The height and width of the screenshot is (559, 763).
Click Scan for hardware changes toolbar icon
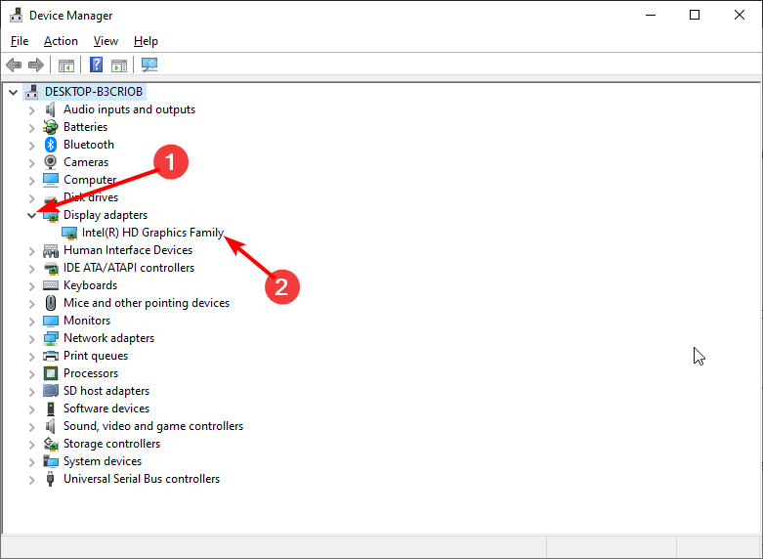coord(148,64)
